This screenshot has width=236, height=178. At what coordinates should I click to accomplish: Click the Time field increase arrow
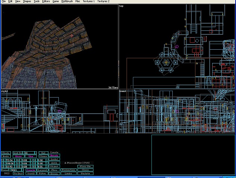coord(23,170)
